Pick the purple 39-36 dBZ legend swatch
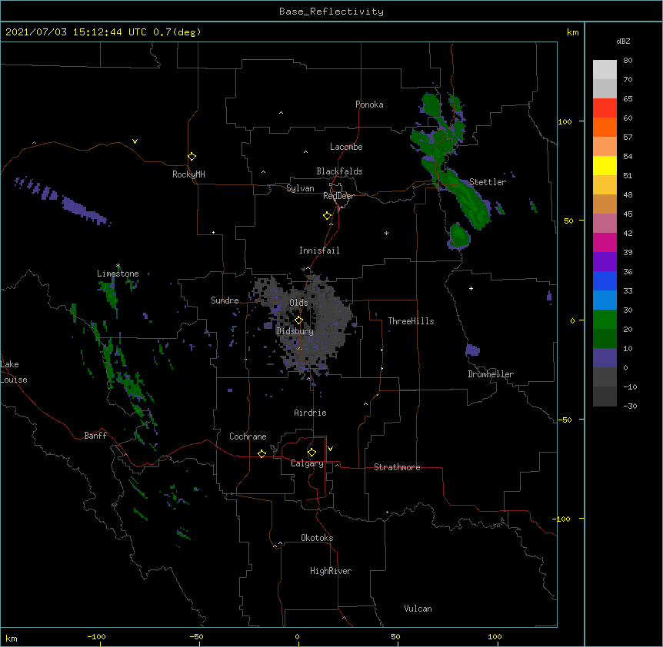The image size is (663, 647). [x=605, y=261]
